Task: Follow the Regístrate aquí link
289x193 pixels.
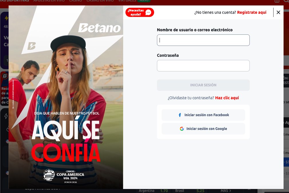Action: click(251, 12)
